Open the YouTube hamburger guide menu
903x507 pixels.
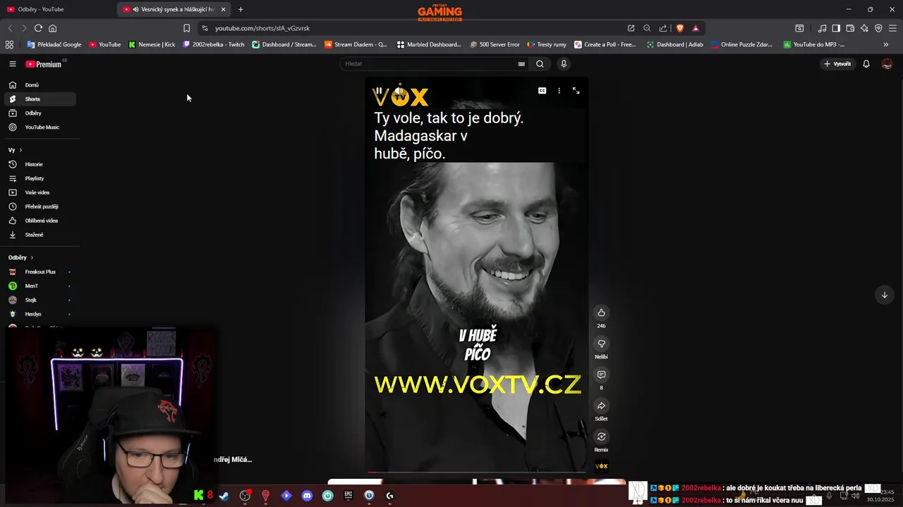(x=12, y=64)
